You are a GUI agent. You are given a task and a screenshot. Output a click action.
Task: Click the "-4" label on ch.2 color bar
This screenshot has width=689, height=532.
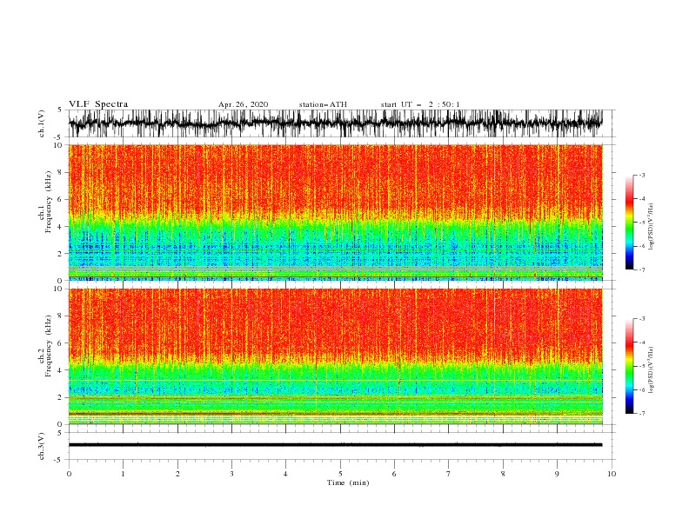click(x=642, y=342)
